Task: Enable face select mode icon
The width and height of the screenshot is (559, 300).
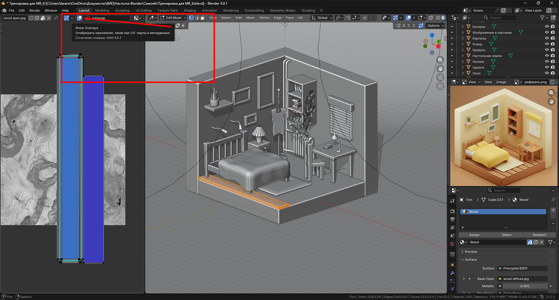Action: click(x=203, y=18)
